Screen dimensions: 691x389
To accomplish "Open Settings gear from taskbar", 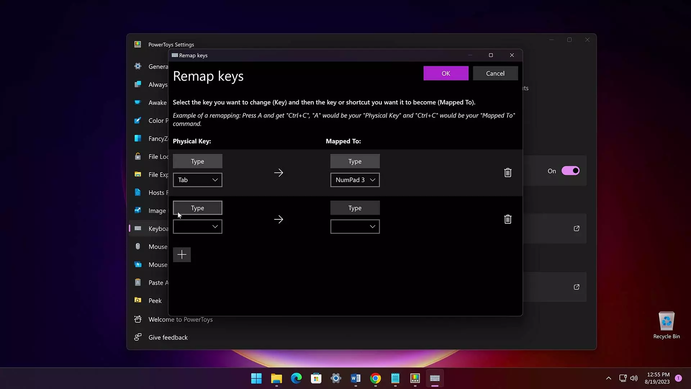I will [336, 378].
